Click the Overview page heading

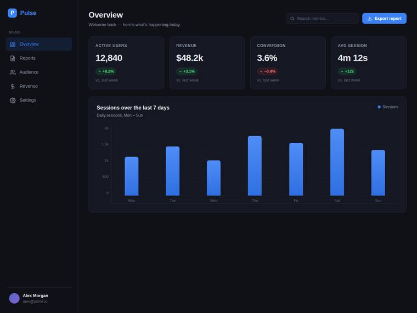coord(105,15)
